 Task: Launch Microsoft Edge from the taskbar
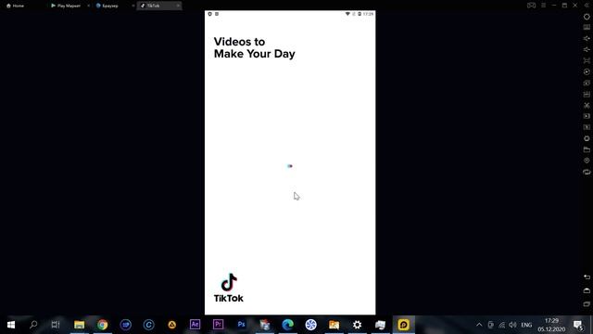click(x=287, y=325)
